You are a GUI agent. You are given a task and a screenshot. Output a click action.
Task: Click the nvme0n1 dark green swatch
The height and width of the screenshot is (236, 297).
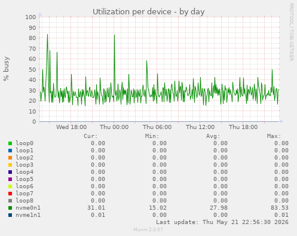click(10, 208)
